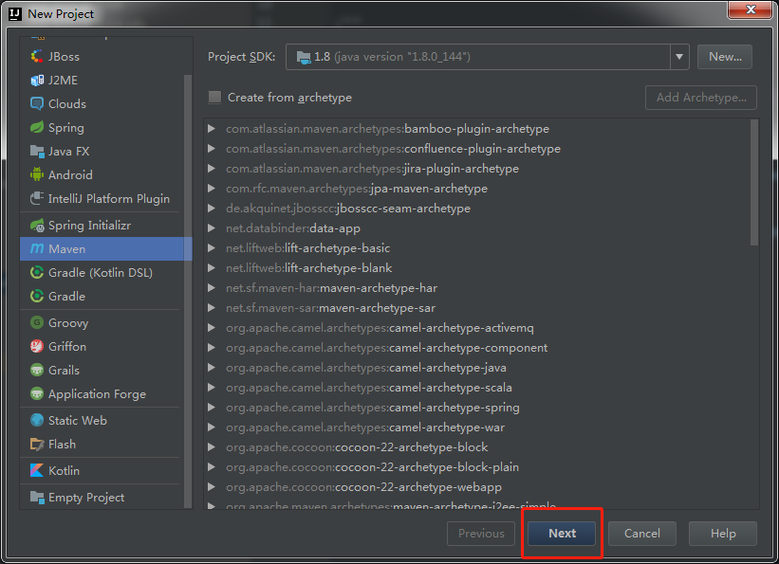
Task: Click the Previous button
Action: click(x=481, y=534)
